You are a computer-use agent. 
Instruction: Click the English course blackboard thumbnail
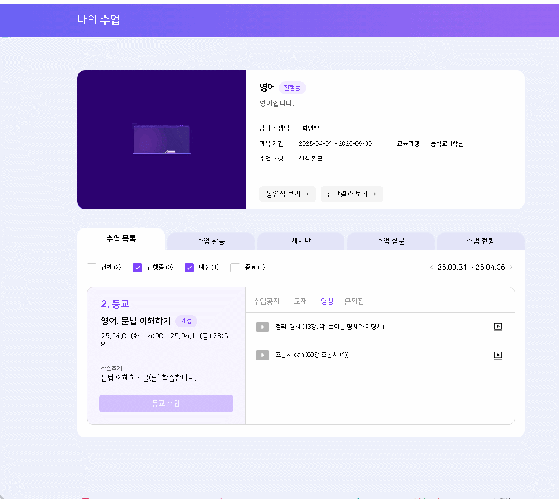[162, 139]
